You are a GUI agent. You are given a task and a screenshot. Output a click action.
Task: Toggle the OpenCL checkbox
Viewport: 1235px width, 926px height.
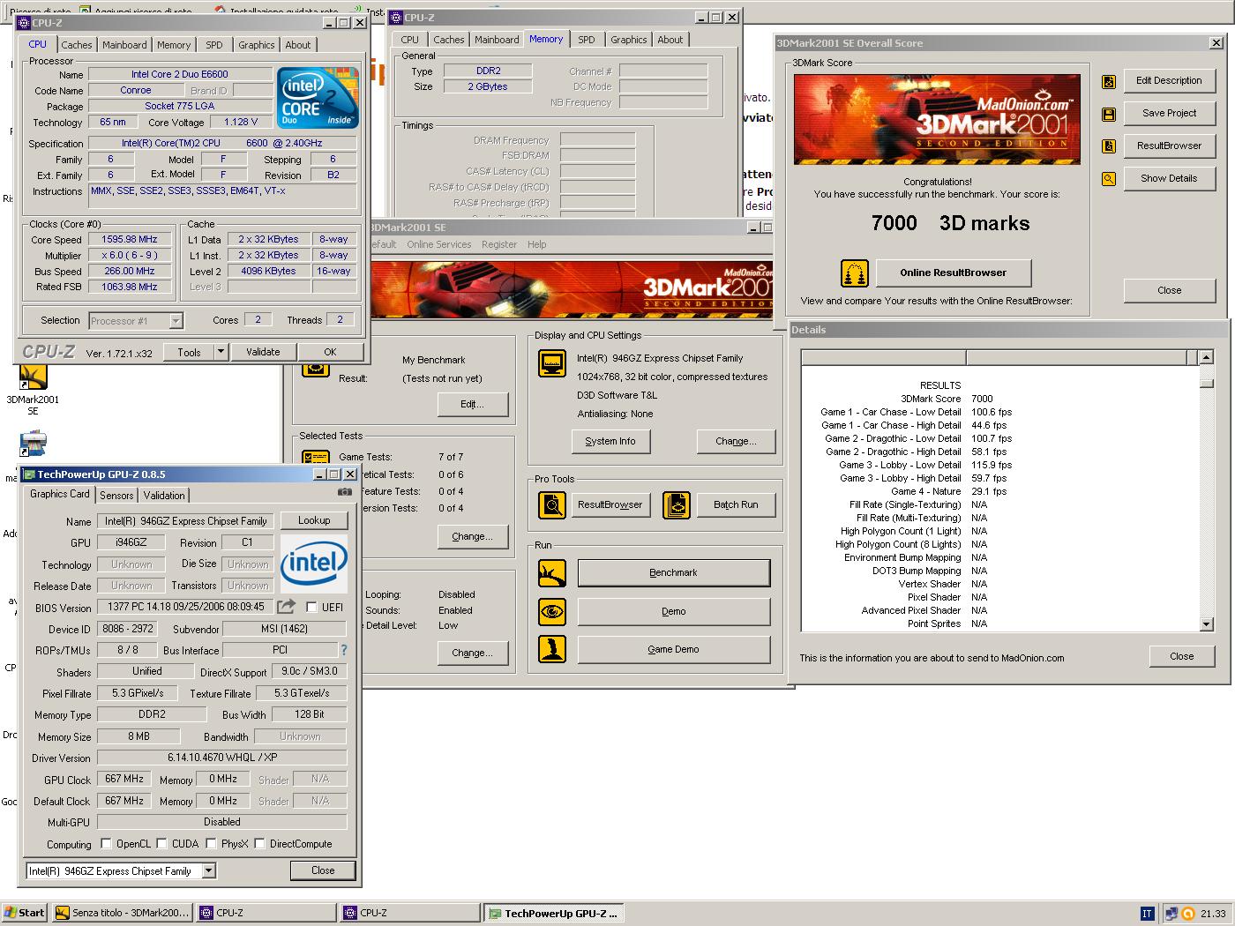click(106, 843)
